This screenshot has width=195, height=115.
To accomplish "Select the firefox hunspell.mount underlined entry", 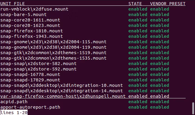I will pyautogui.click(x=63, y=96).
